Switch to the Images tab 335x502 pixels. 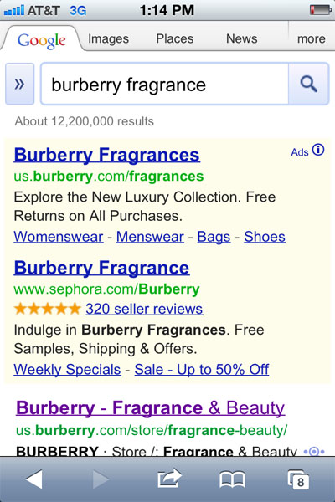pos(108,38)
